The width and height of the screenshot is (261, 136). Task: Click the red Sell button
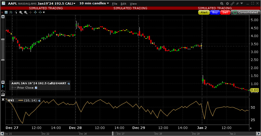(225, 12)
